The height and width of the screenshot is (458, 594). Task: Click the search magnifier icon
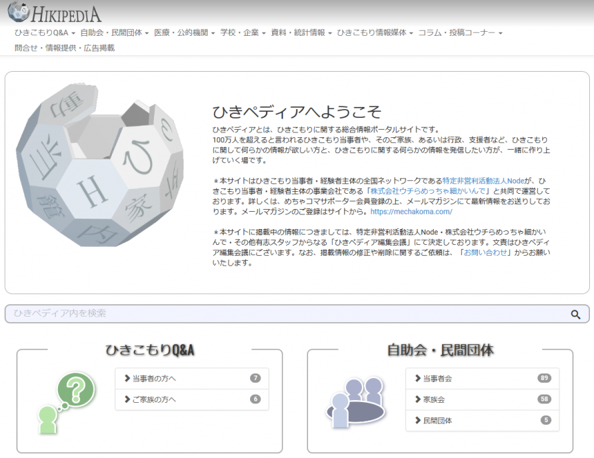click(575, 315)
